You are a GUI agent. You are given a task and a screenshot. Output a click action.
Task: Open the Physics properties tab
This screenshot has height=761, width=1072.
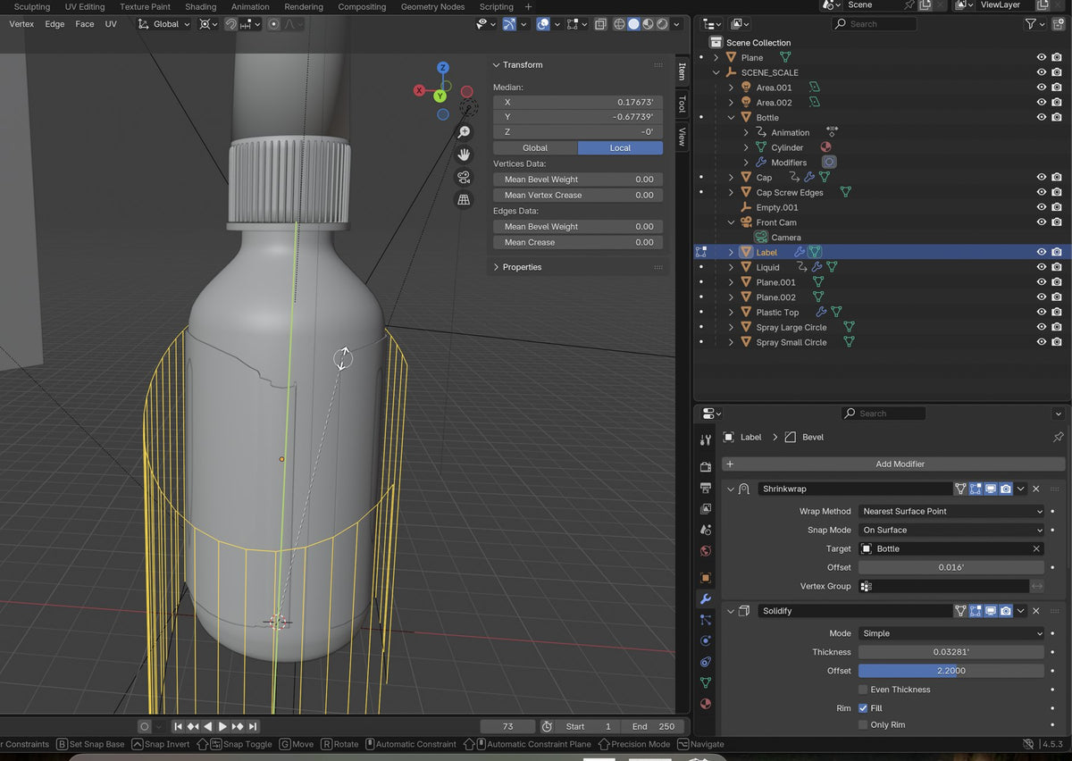706,640
